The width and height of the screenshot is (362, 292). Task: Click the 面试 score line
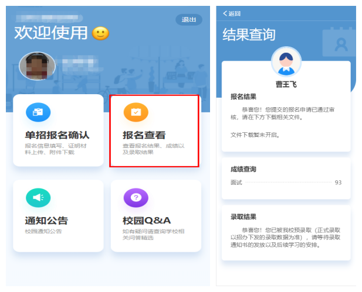point(236,183)
